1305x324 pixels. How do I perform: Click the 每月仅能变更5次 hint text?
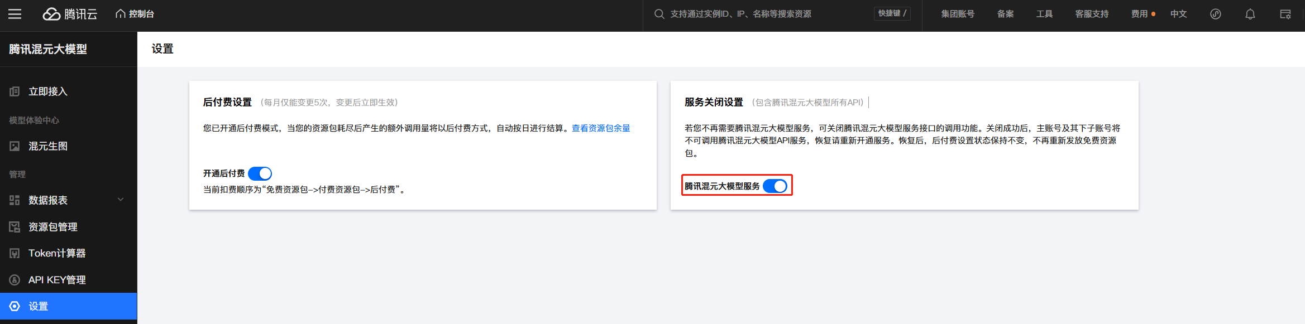point(329,103)
